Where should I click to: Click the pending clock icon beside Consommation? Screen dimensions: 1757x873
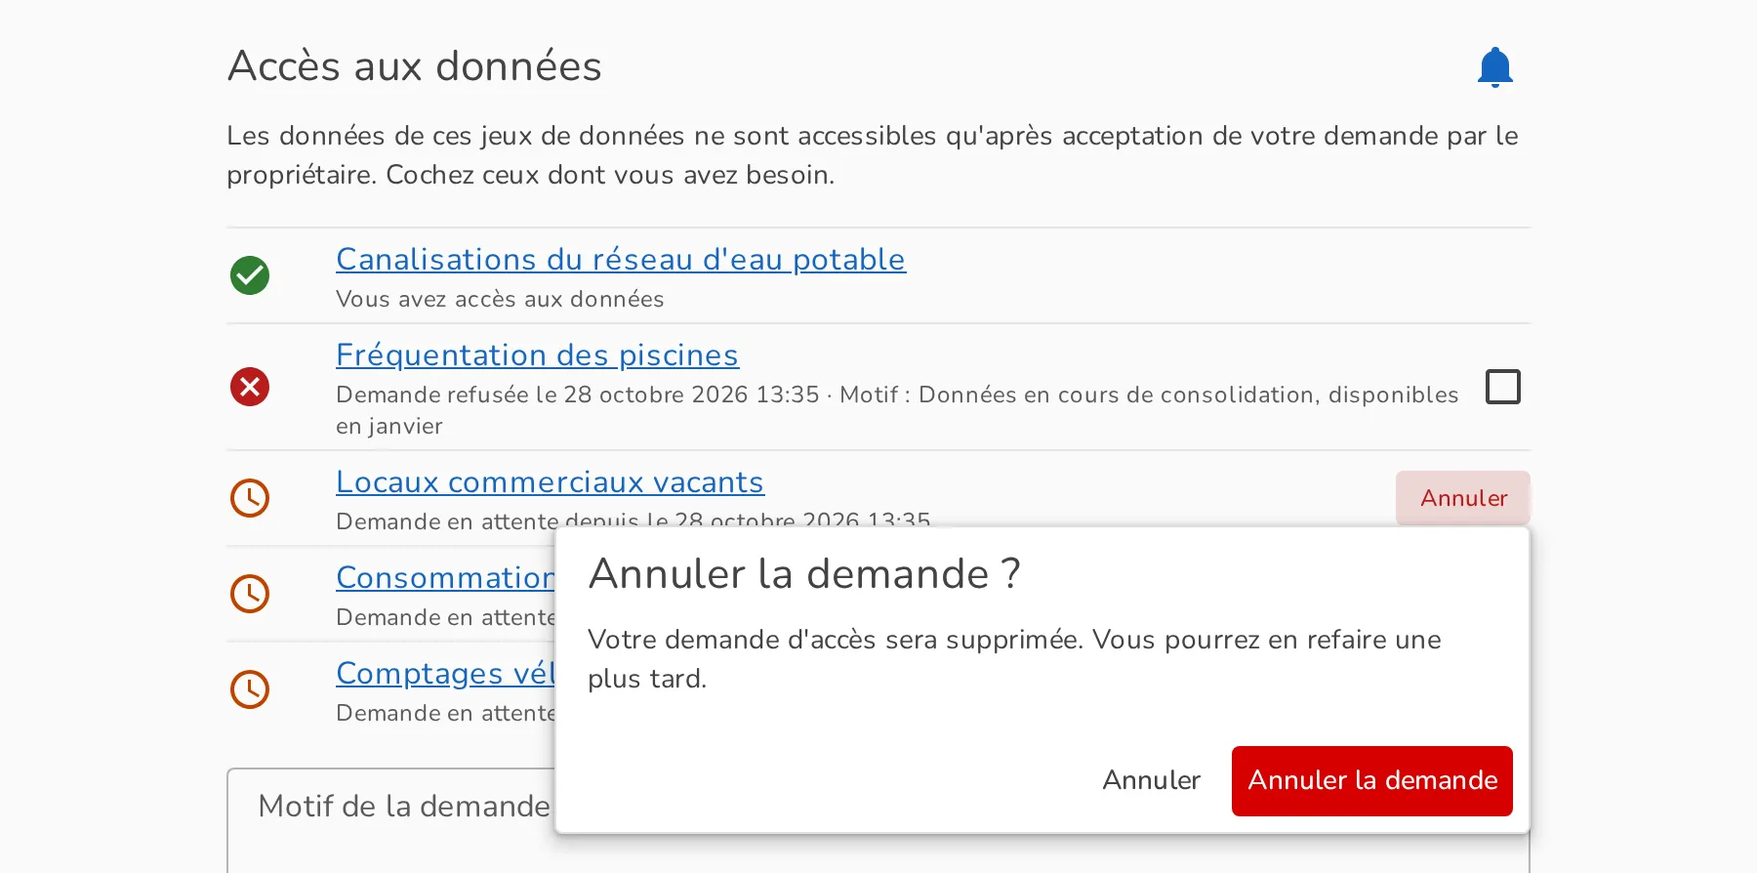pos(250,594)
